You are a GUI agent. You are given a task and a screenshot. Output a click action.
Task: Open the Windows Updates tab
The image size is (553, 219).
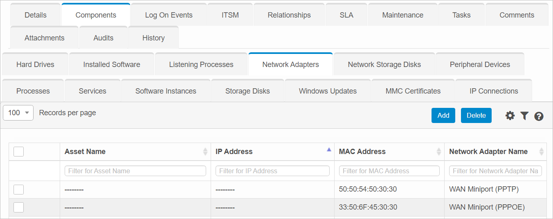[x=328, y=91]
